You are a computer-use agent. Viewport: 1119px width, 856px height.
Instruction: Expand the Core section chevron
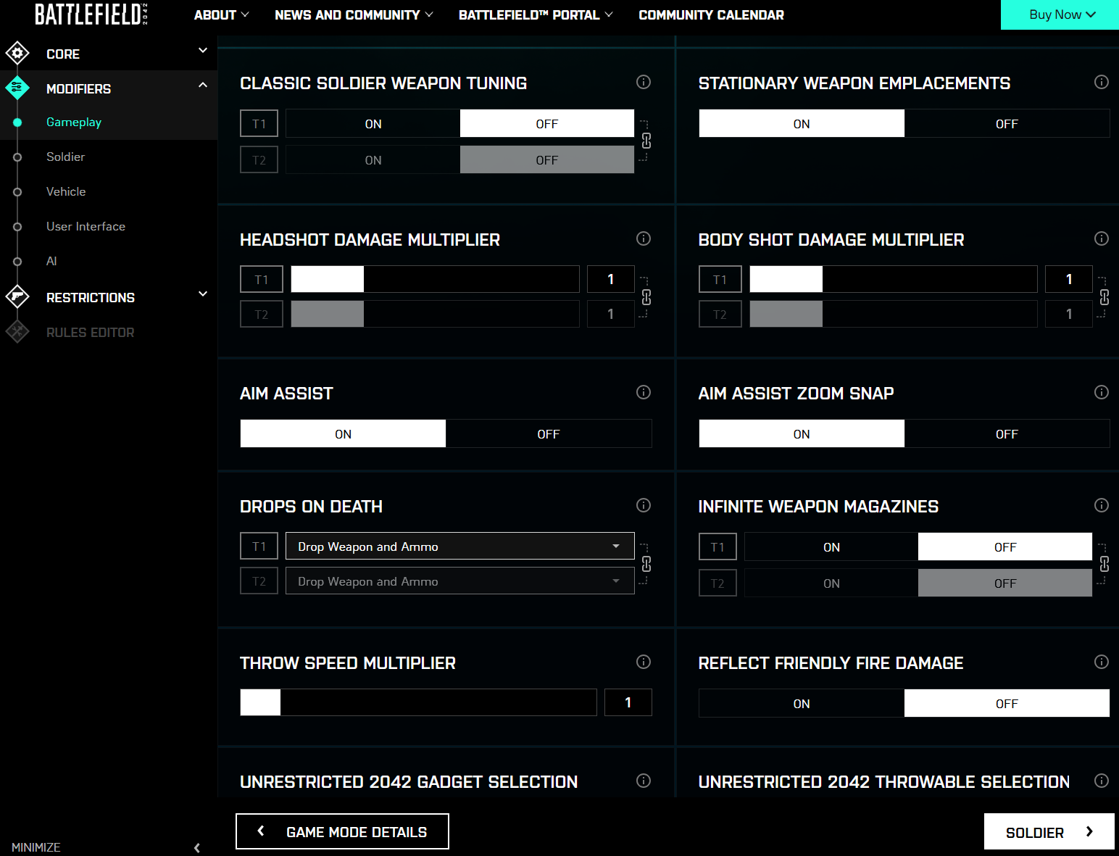203,51
